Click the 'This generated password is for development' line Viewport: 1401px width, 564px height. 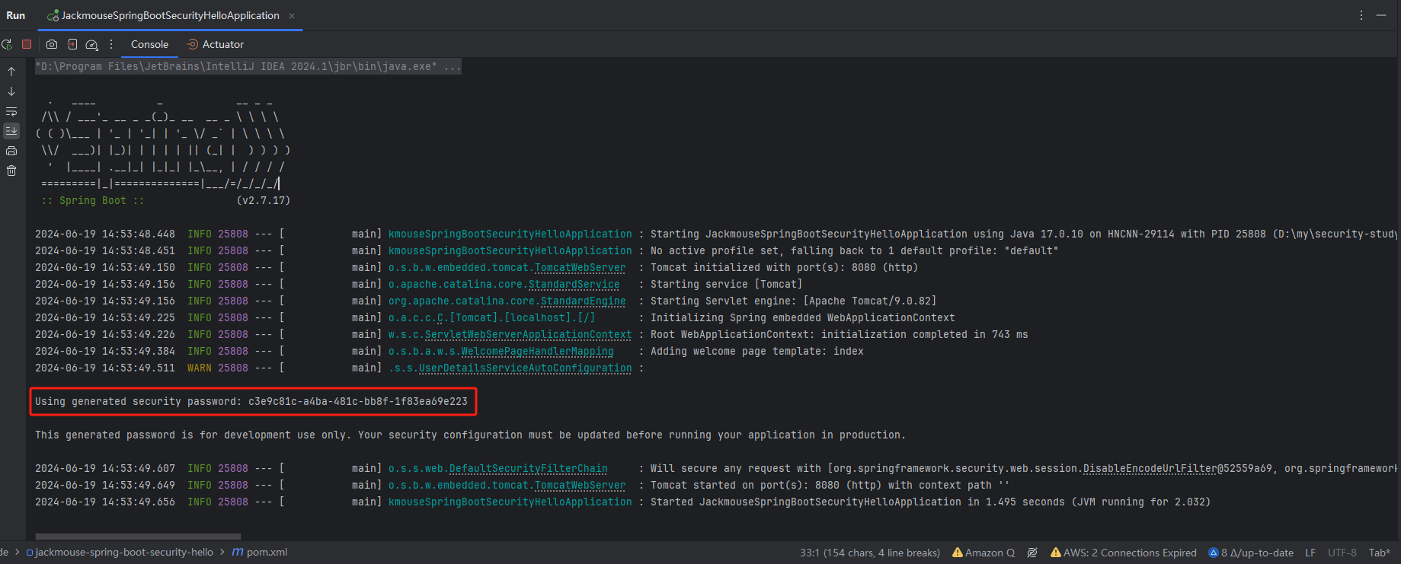click(470, 435)
